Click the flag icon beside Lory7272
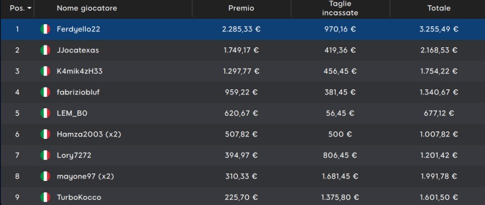Viewport: 485px width, 205px height. click(45, 155)
